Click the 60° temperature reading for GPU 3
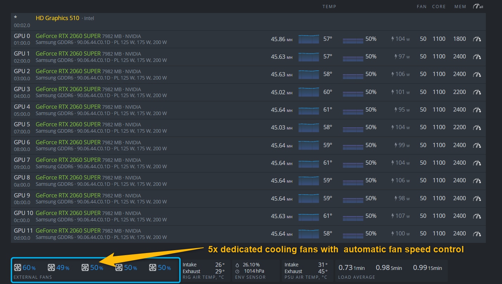 [x=328, y=92]
